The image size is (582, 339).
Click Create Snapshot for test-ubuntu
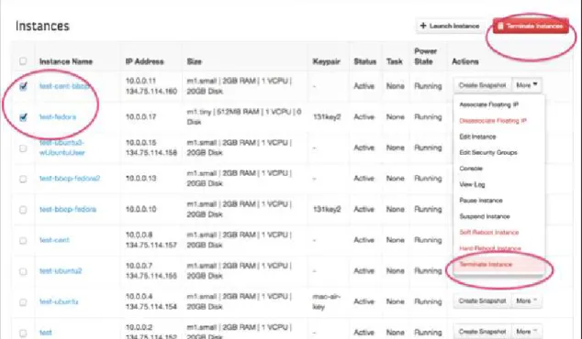coord(482,301)
